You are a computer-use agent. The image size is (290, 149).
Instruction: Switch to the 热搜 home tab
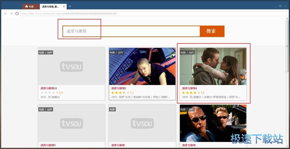(31, 6)
